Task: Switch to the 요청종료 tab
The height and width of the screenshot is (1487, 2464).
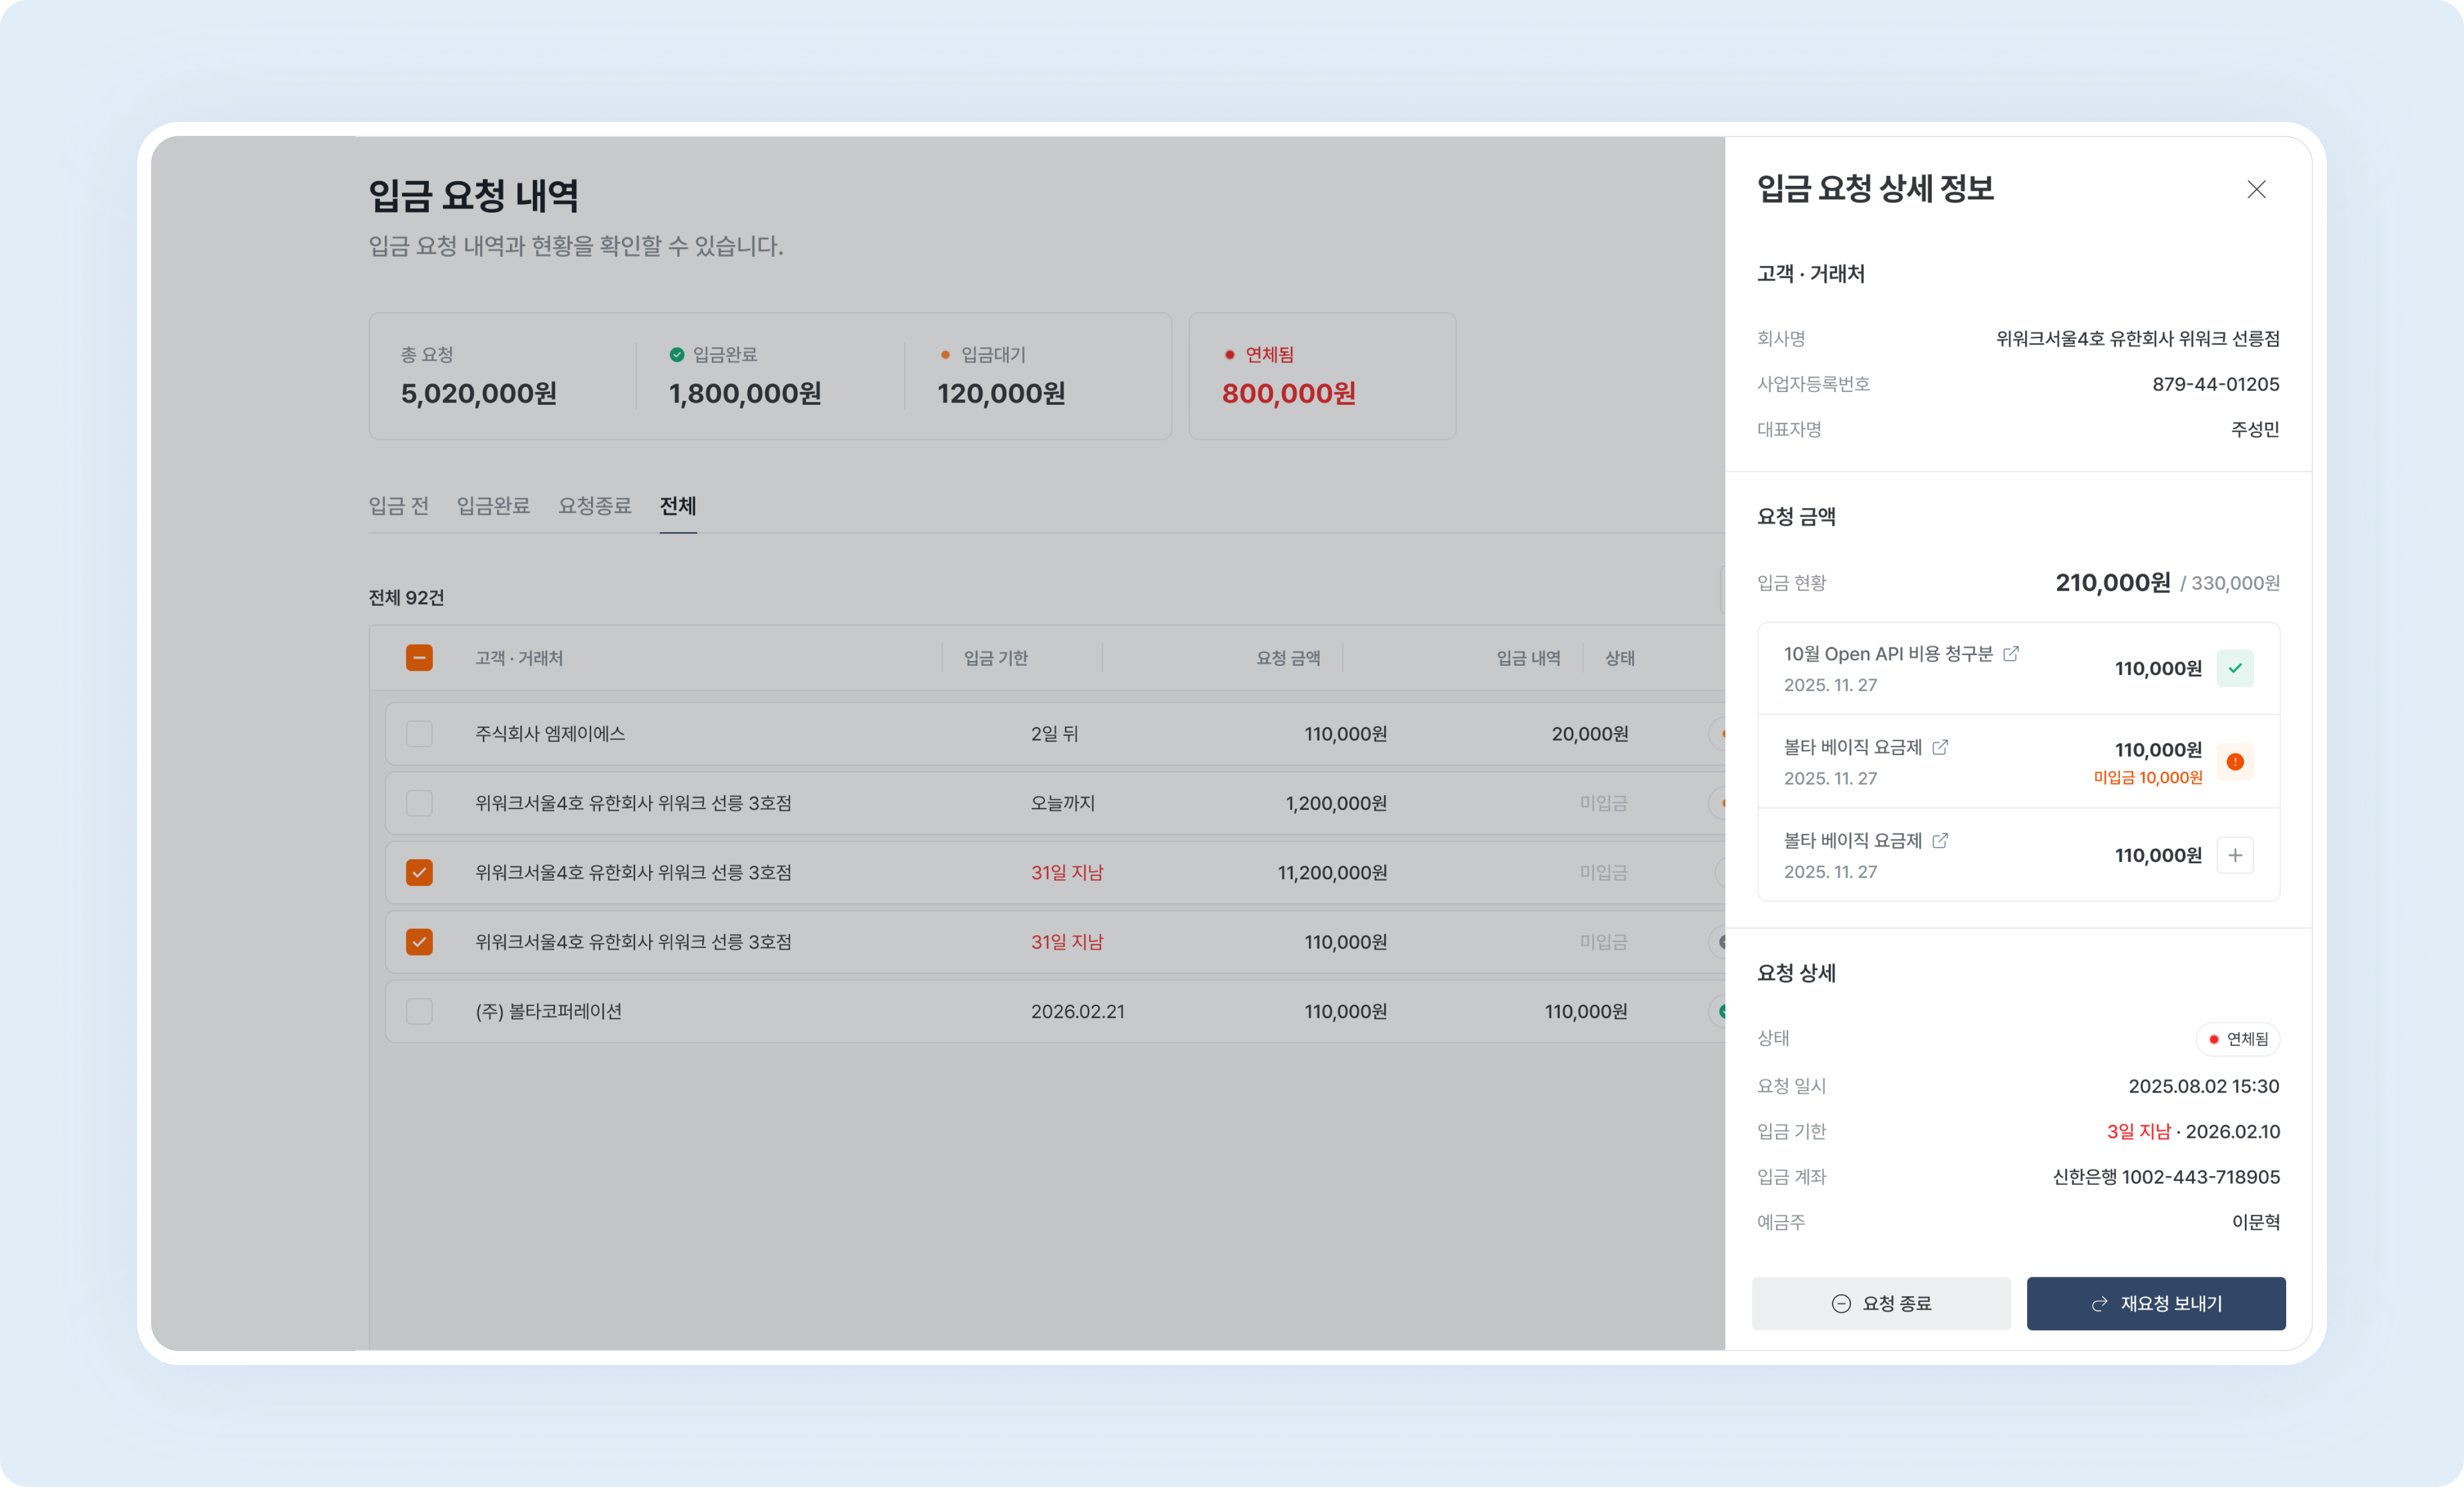Action: (595, 506)
